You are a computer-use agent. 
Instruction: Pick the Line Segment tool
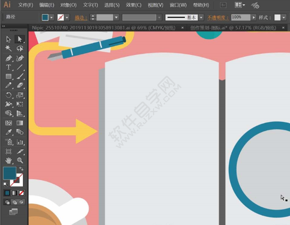19,67
